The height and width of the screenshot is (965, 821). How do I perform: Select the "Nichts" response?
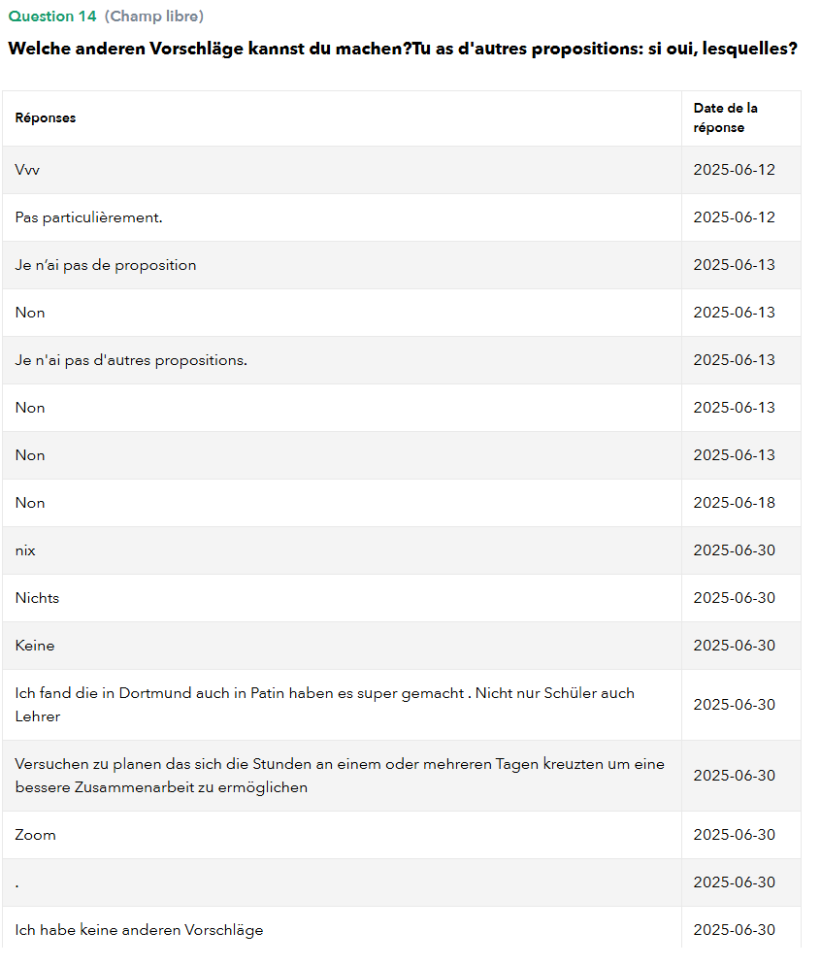point(37,598)
